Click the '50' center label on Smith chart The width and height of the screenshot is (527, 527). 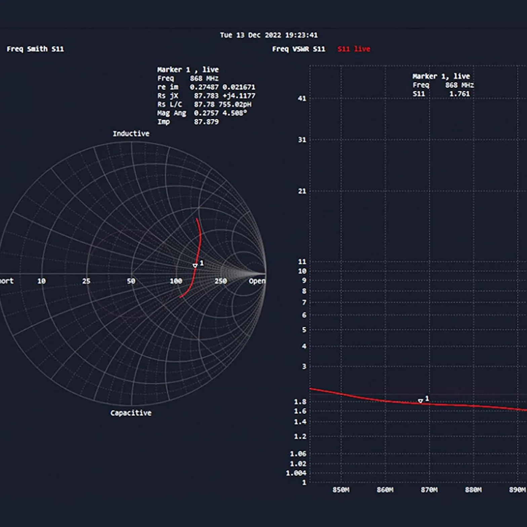pos(131,281)
